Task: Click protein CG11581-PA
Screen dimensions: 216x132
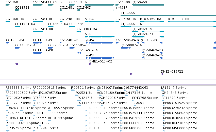Action: point(18,48)
